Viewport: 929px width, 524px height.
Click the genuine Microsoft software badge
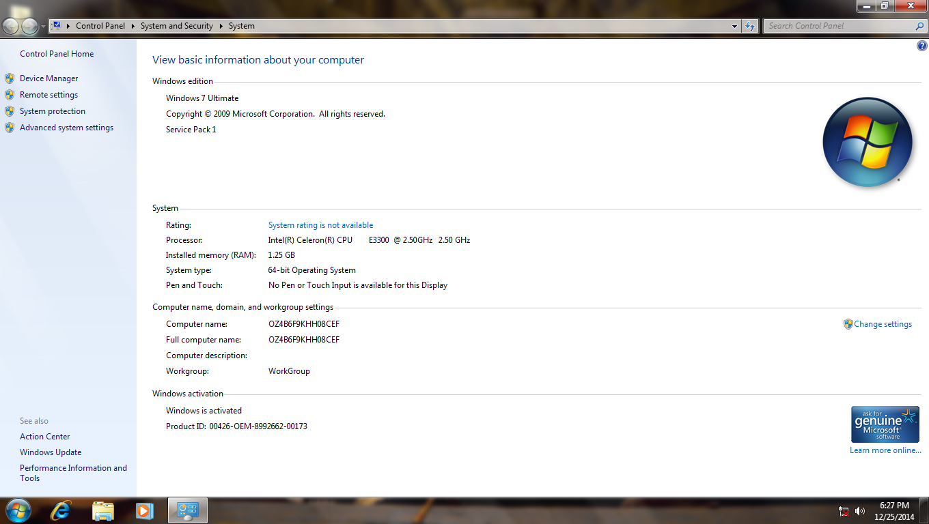click(x=885, y=424)
